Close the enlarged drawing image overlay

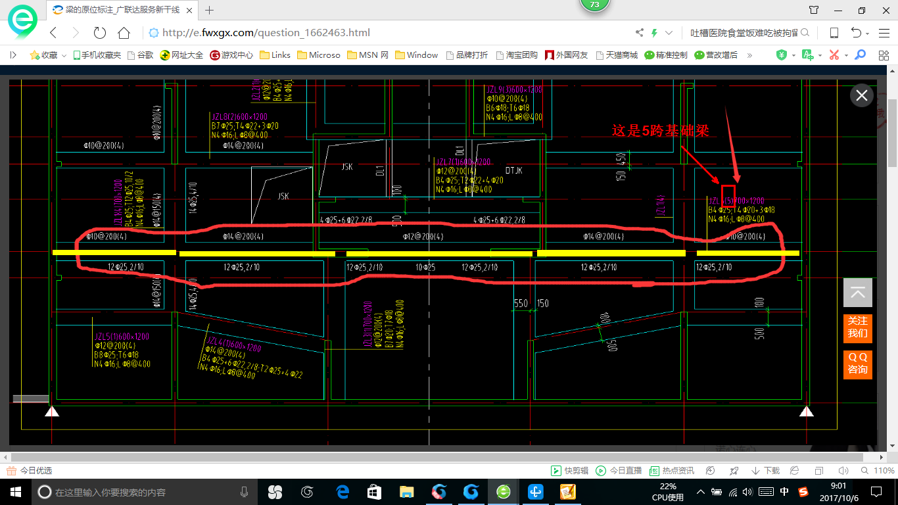coord(862,96)
